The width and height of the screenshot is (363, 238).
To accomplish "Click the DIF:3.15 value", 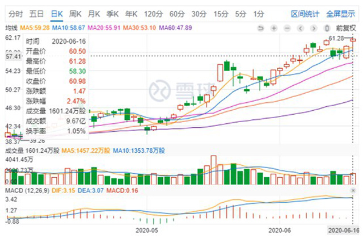I will (63, 190).
